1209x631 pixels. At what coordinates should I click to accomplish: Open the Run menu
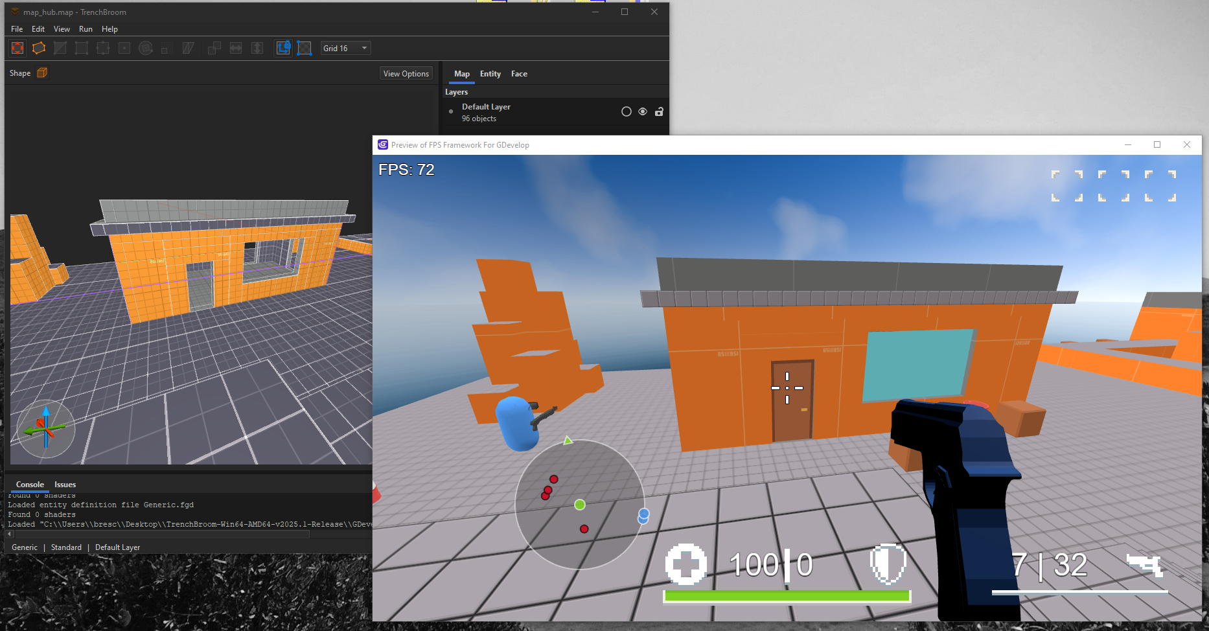coord(86,29)
